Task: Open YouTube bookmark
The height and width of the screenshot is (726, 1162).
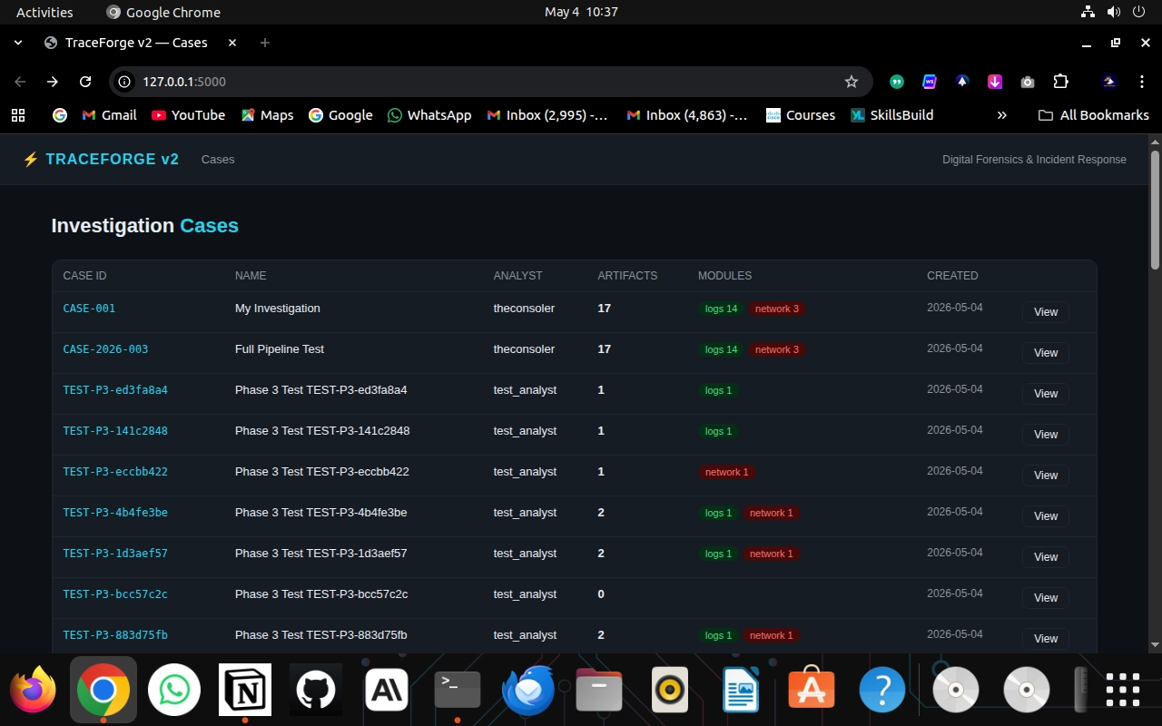Action: (189, 115)
